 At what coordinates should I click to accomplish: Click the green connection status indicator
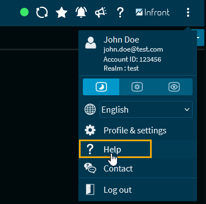pyautogui.click(x=25, y=12)
